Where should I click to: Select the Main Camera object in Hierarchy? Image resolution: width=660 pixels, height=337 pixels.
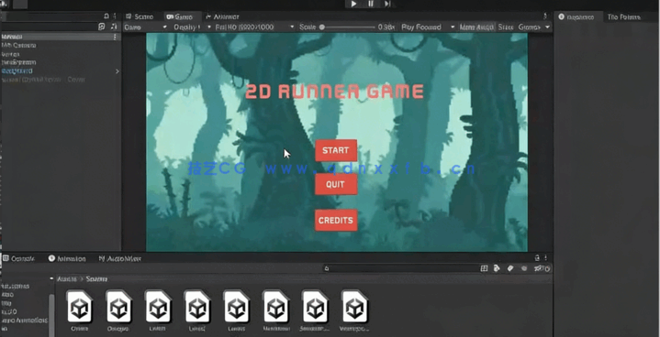pyautogui.click(x=19, y=45)
